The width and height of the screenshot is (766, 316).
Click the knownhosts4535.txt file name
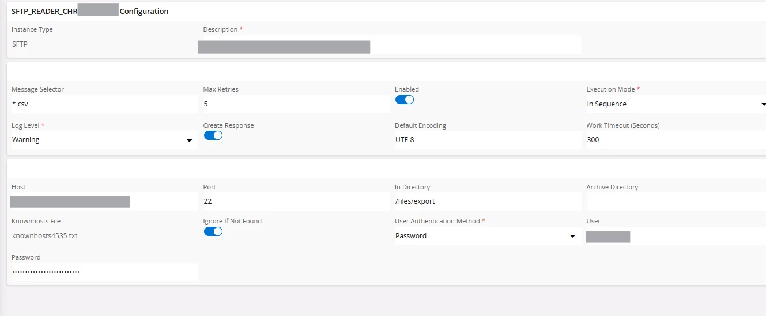44,236
